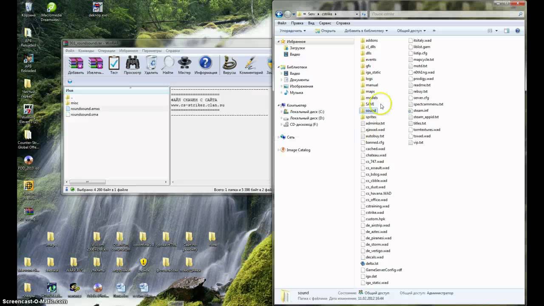Collapse the Компьютер tree section
Viewport: 544px width, 306px height.
(279, 105)
